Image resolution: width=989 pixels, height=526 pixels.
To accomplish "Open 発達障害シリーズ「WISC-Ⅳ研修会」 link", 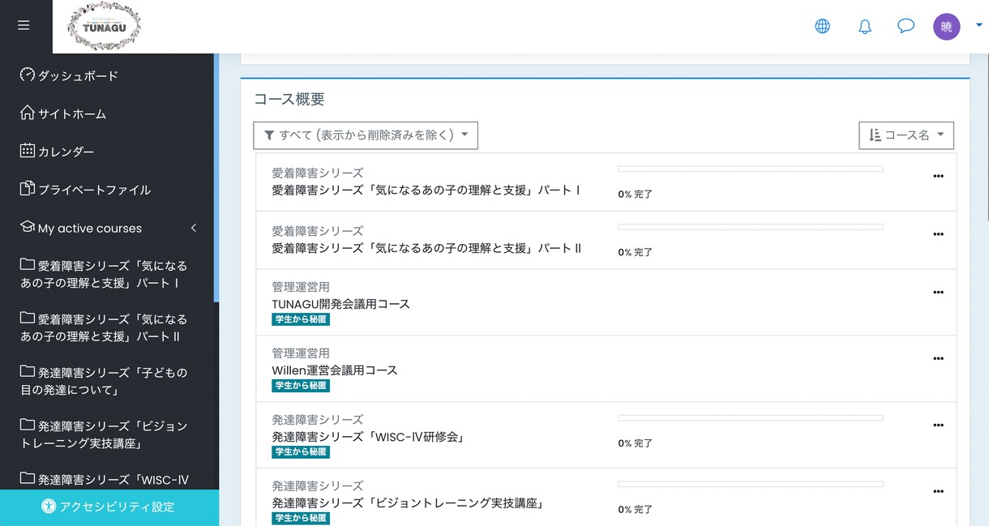I will 368,437.
